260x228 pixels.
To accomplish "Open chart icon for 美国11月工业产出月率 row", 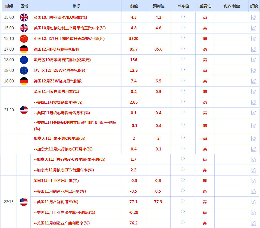I will [253, 181].
